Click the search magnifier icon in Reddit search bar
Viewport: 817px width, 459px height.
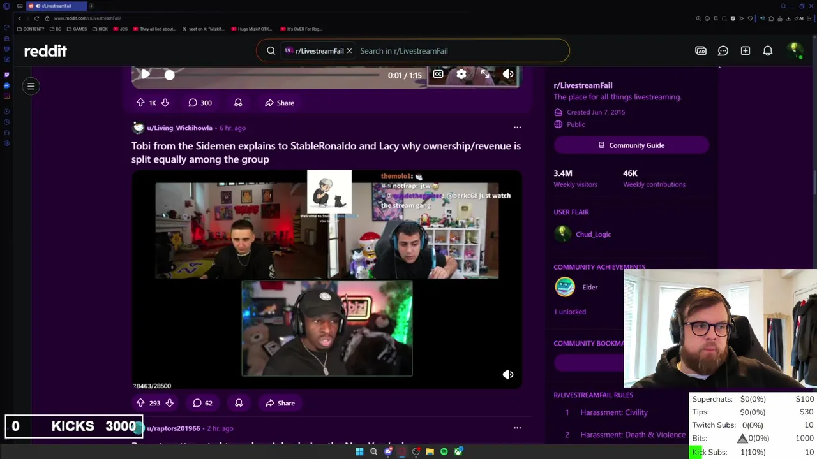(271, 51)
